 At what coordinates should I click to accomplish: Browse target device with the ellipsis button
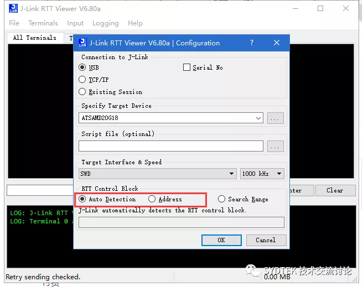(x=275, y=118)
